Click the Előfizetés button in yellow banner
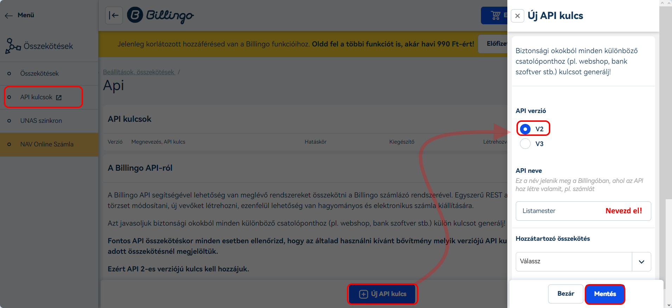Screen dimensions: 672x308 (493, 44)
